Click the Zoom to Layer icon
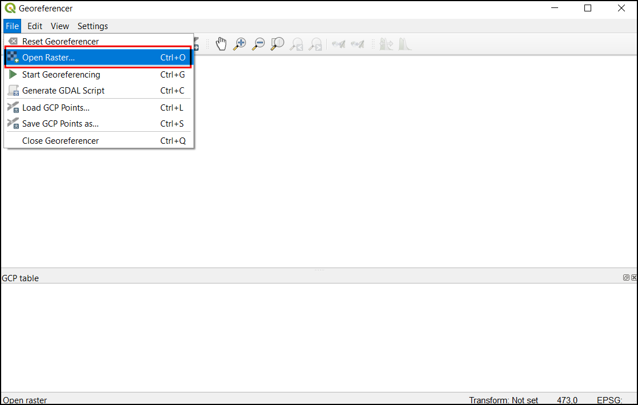 point(277,44)
